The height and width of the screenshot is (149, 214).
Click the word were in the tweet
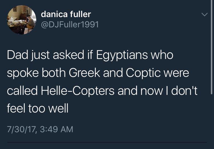[177, 73]
